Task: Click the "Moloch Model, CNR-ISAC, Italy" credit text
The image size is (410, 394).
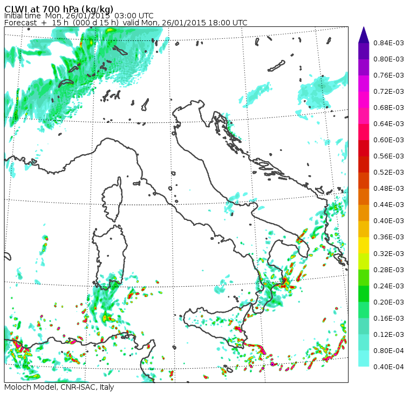Action: tap(59, 387)
